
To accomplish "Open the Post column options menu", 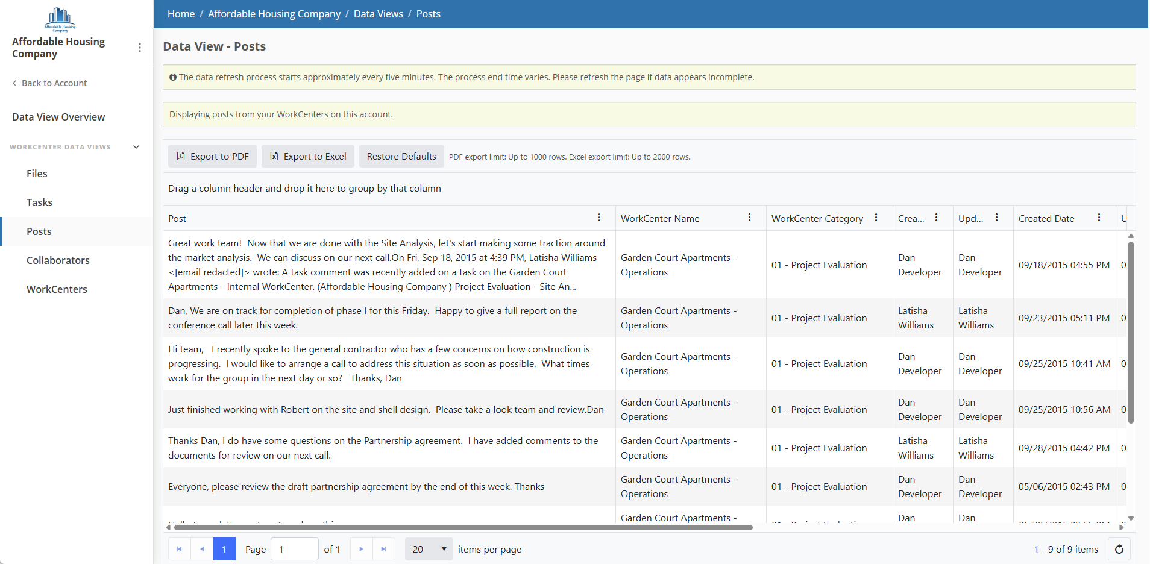I will (x=599, y=218).
